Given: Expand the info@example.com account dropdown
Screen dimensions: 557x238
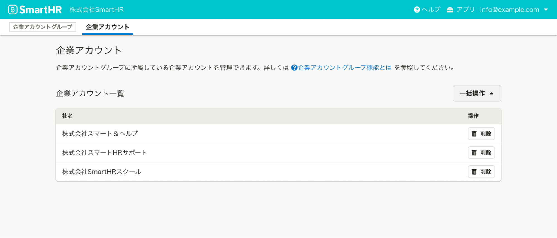Looking at the screenshot, I should pyautogui.click(x=514, y=10).
